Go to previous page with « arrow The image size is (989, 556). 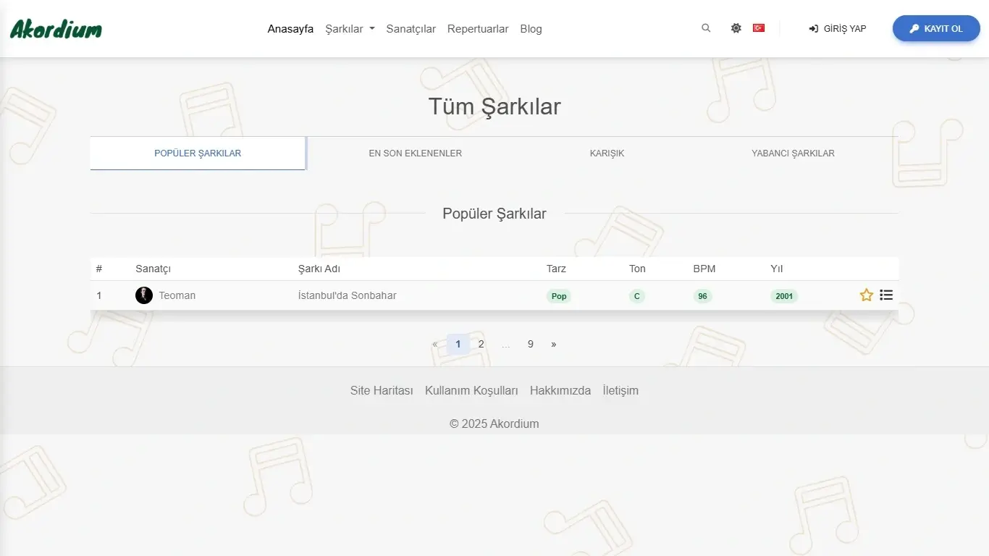click(434, 344)
